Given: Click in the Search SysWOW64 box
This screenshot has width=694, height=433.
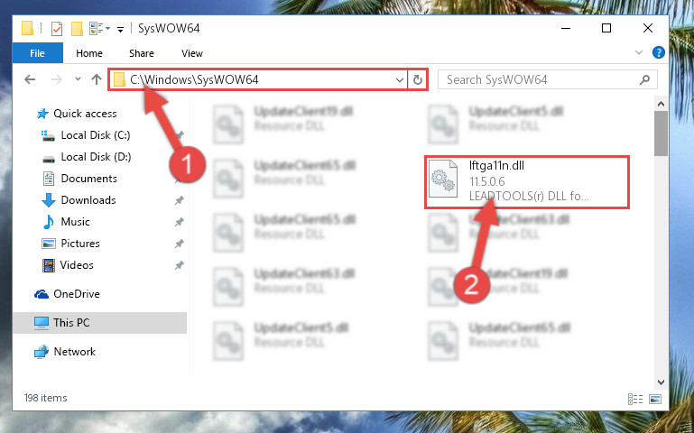Looking at the screenshot, I should tap(541, 79).
